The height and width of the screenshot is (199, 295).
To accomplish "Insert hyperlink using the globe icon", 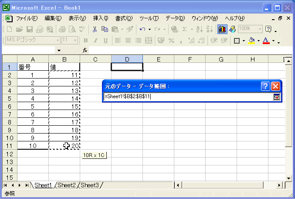I will tap(174, 29).
